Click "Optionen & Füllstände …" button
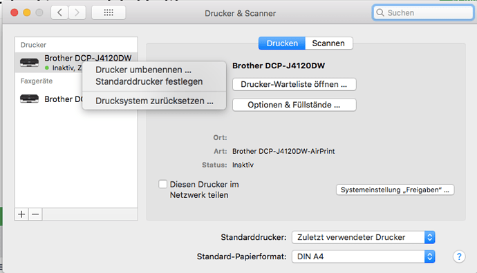 [294, 105]
